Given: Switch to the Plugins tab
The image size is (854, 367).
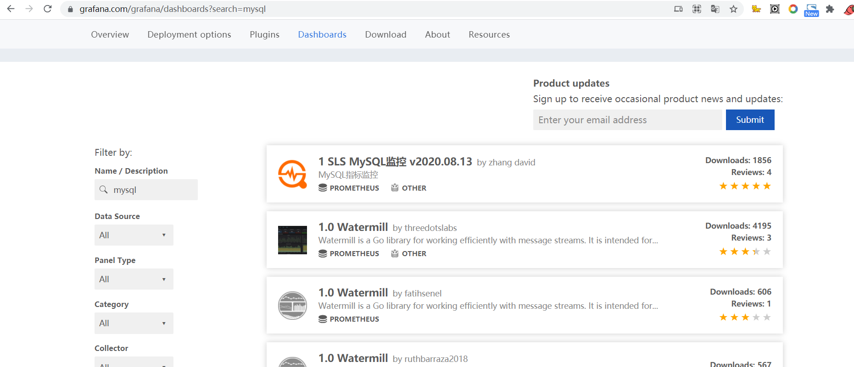Looking at the screenshot, I should pos(264,34).
